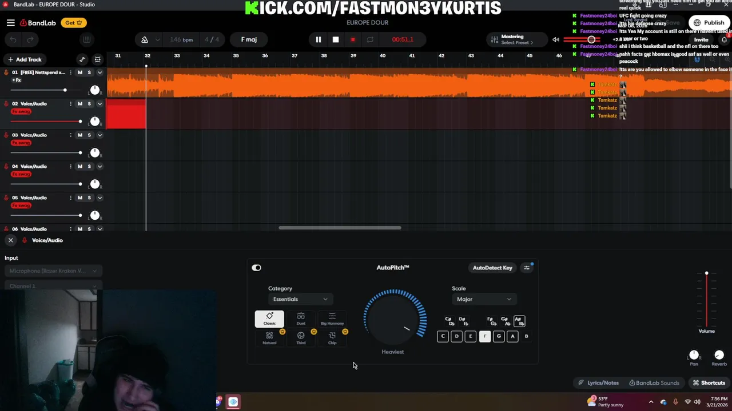Expand track 05 with its chevron
732x411 pixels.
[100, 198]
